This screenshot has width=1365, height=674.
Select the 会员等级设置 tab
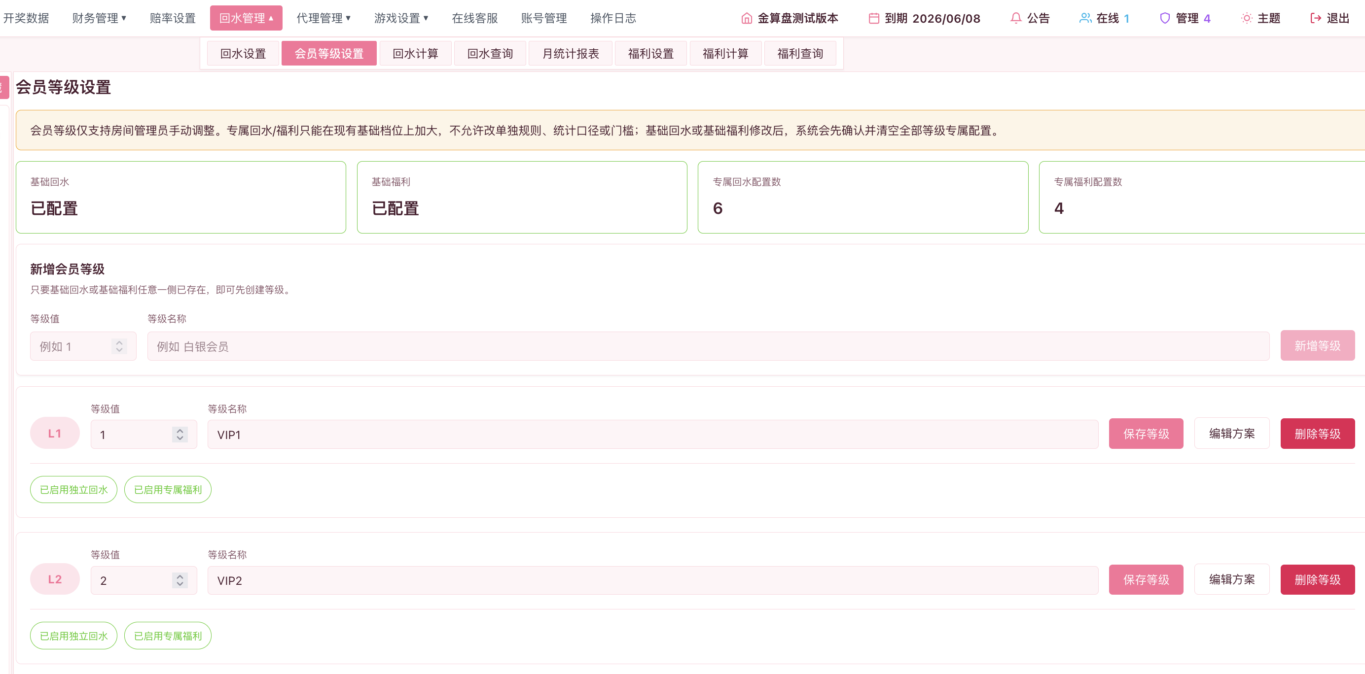point(329,54)
